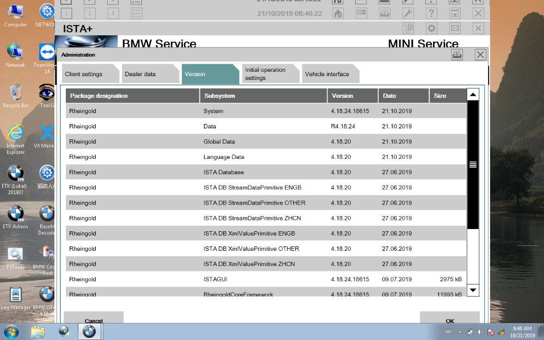
Task: Click the taskbar clock showing 8:46 AM
Action: coord(522,332)
